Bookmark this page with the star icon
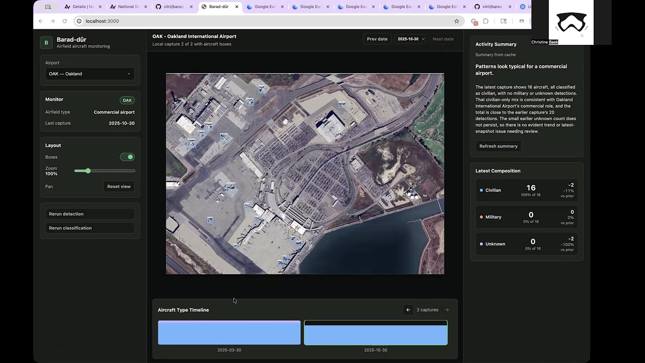This screenshot has height=363, width=645. 457,21
